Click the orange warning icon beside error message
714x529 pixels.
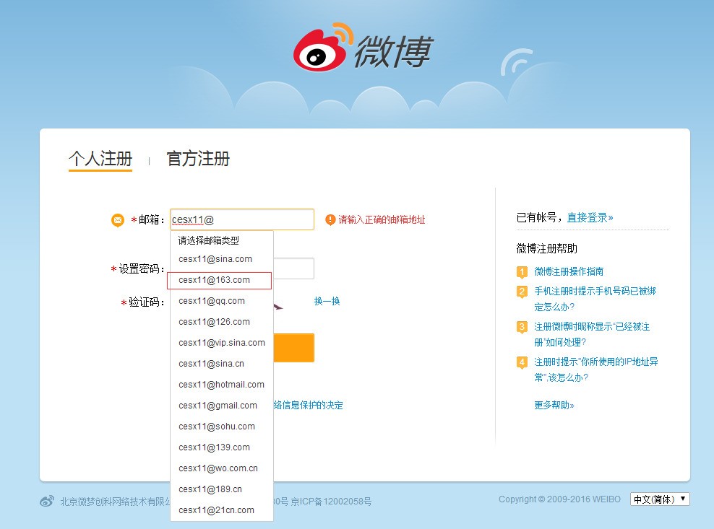(330, 219)
